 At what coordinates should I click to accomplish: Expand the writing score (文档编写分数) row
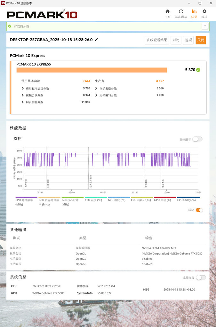(96, 95)
